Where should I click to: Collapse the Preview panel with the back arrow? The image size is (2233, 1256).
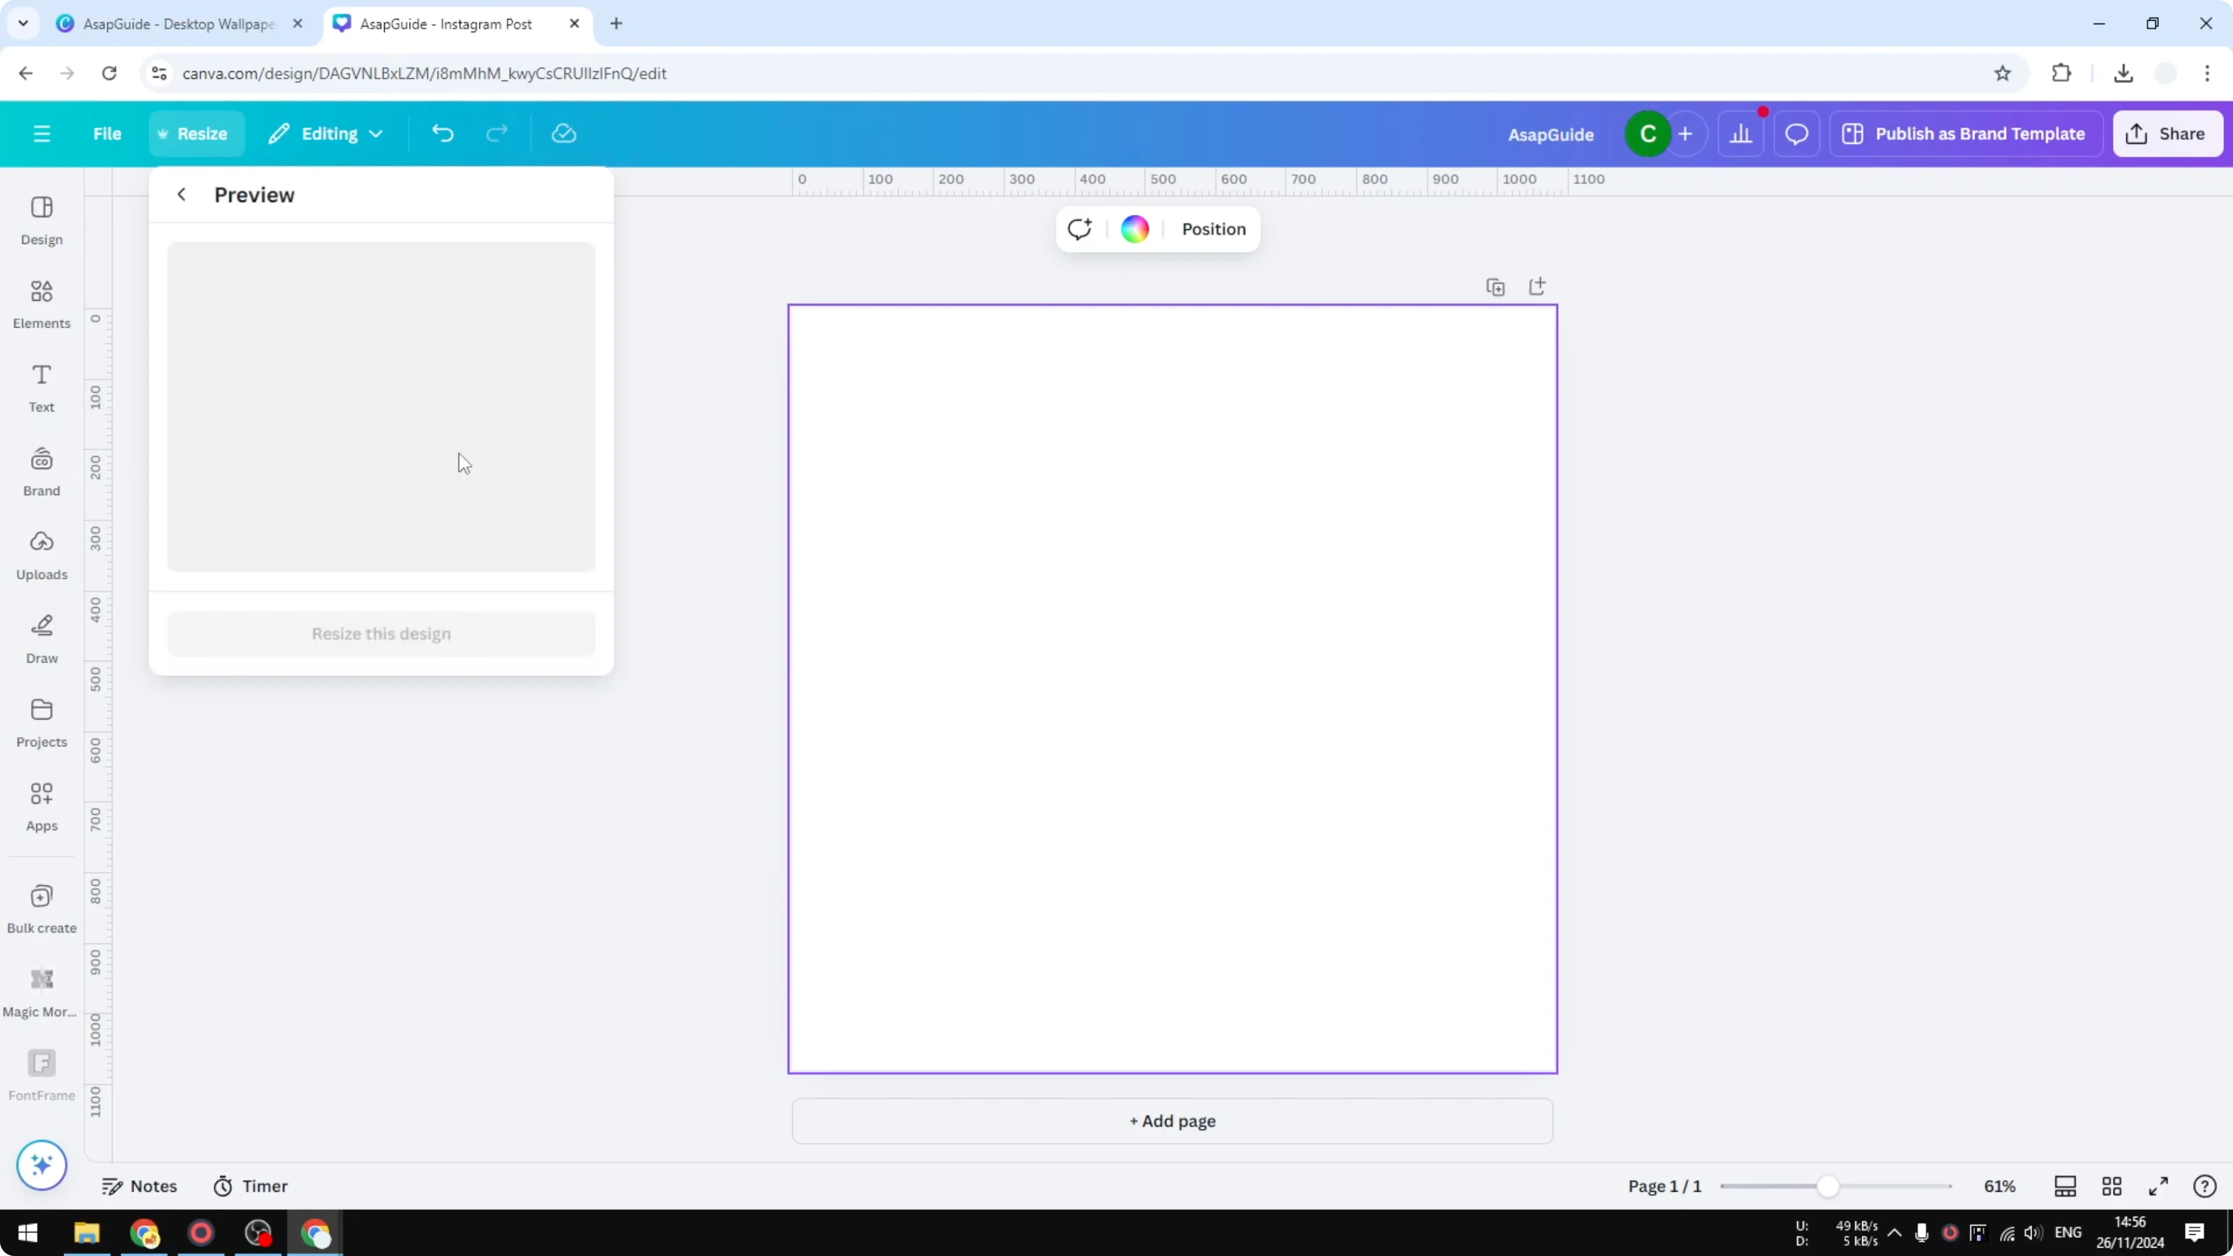tap(181, 194)
